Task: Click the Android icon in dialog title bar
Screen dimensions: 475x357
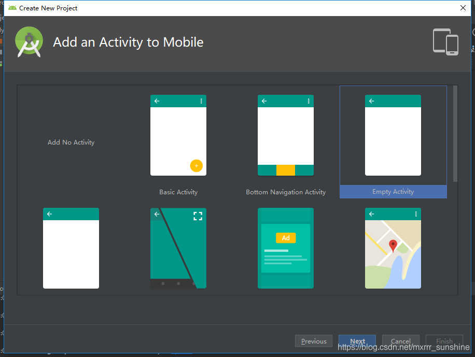Action: (x=12, y=8)
